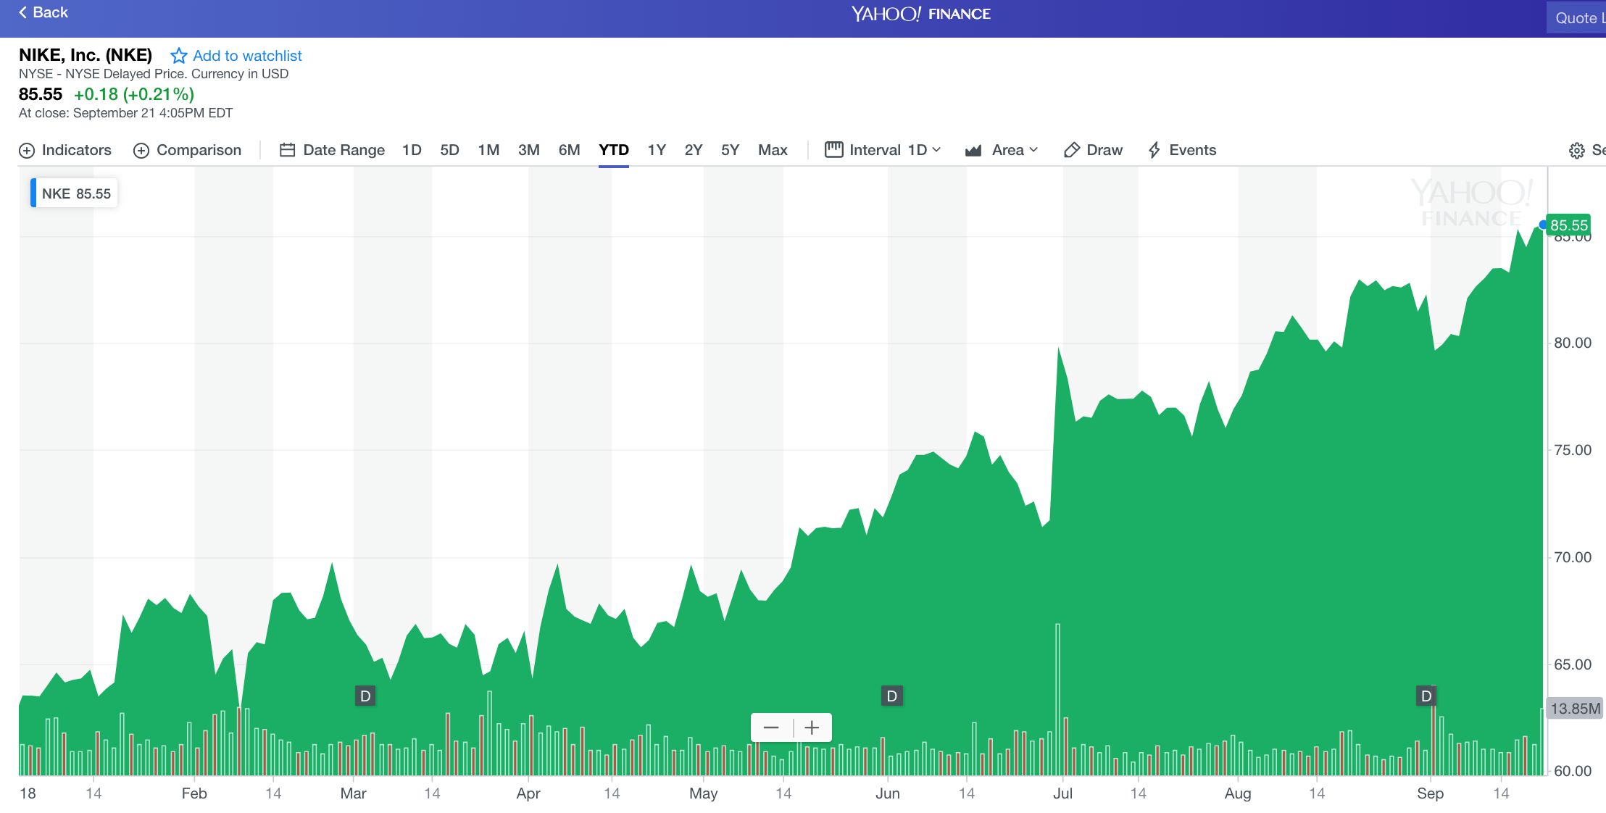Click the Yahoo Finance logo

pos(920,14)
